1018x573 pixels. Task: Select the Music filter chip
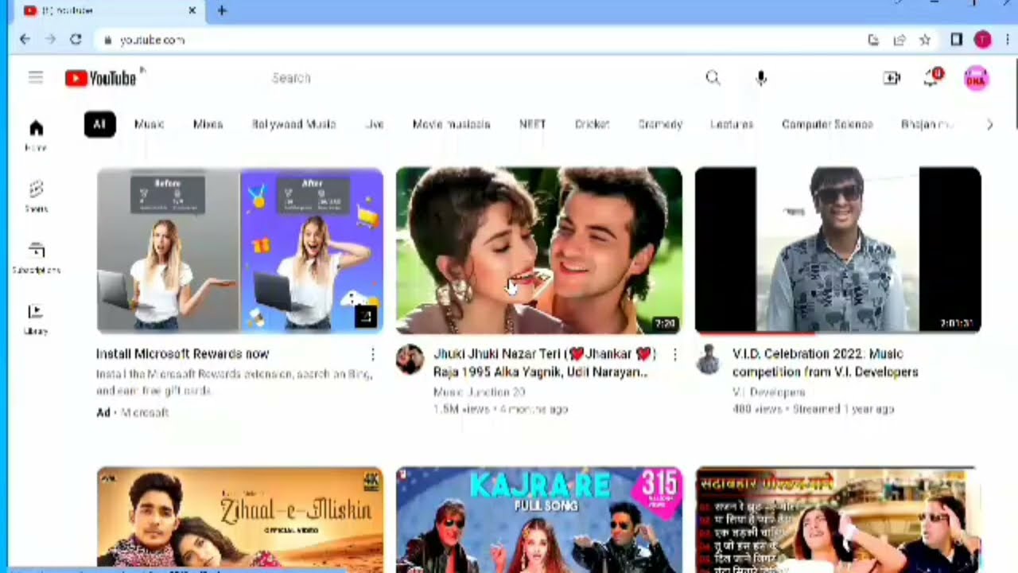coord(149,124)
